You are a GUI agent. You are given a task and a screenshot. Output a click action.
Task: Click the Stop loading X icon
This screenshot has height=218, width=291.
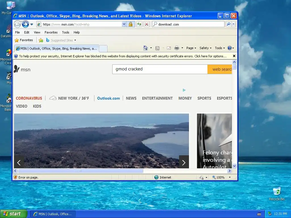(x=147, y=24)
